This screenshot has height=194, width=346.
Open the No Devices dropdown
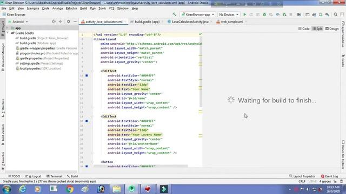229,15
